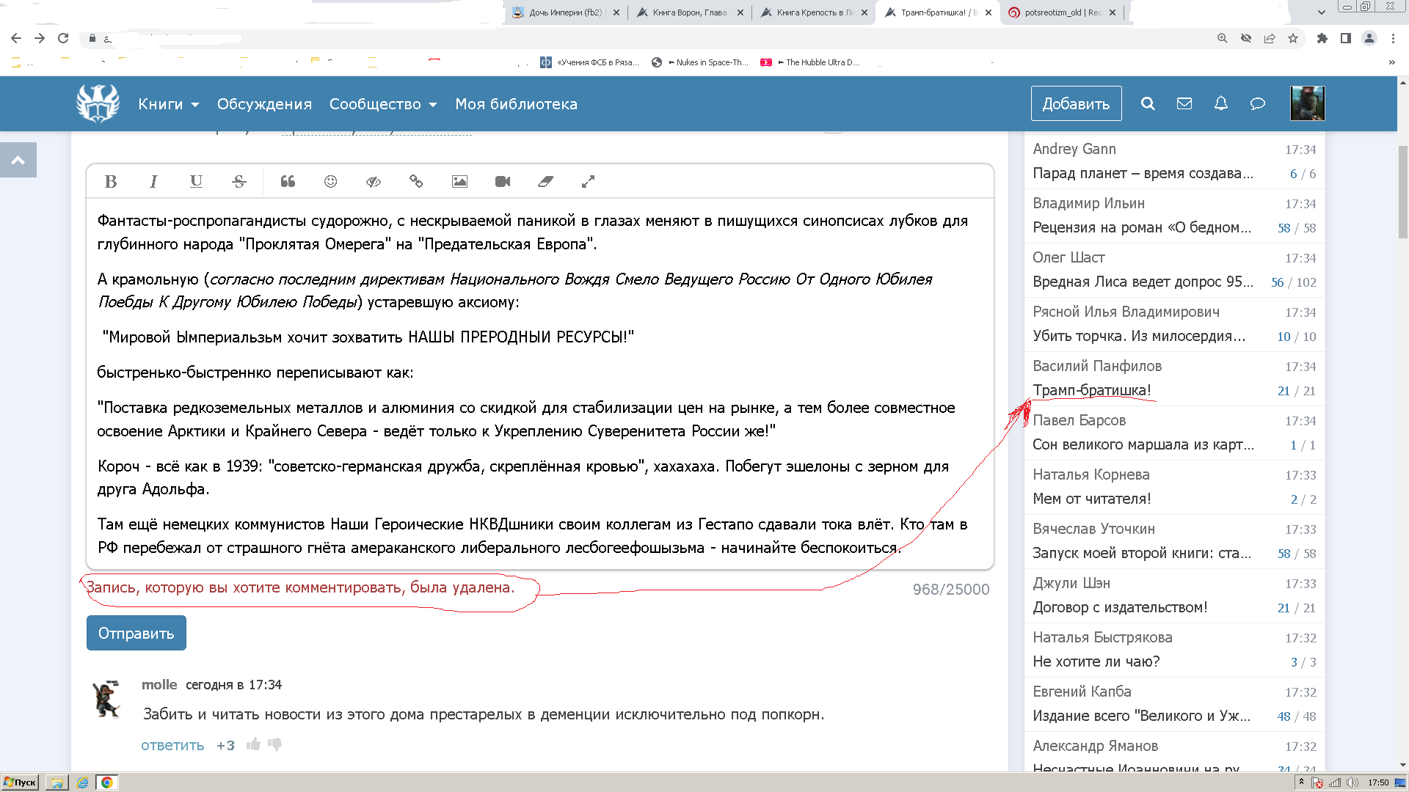Toggle bold formatting in editor

click(x=111, y=181)
